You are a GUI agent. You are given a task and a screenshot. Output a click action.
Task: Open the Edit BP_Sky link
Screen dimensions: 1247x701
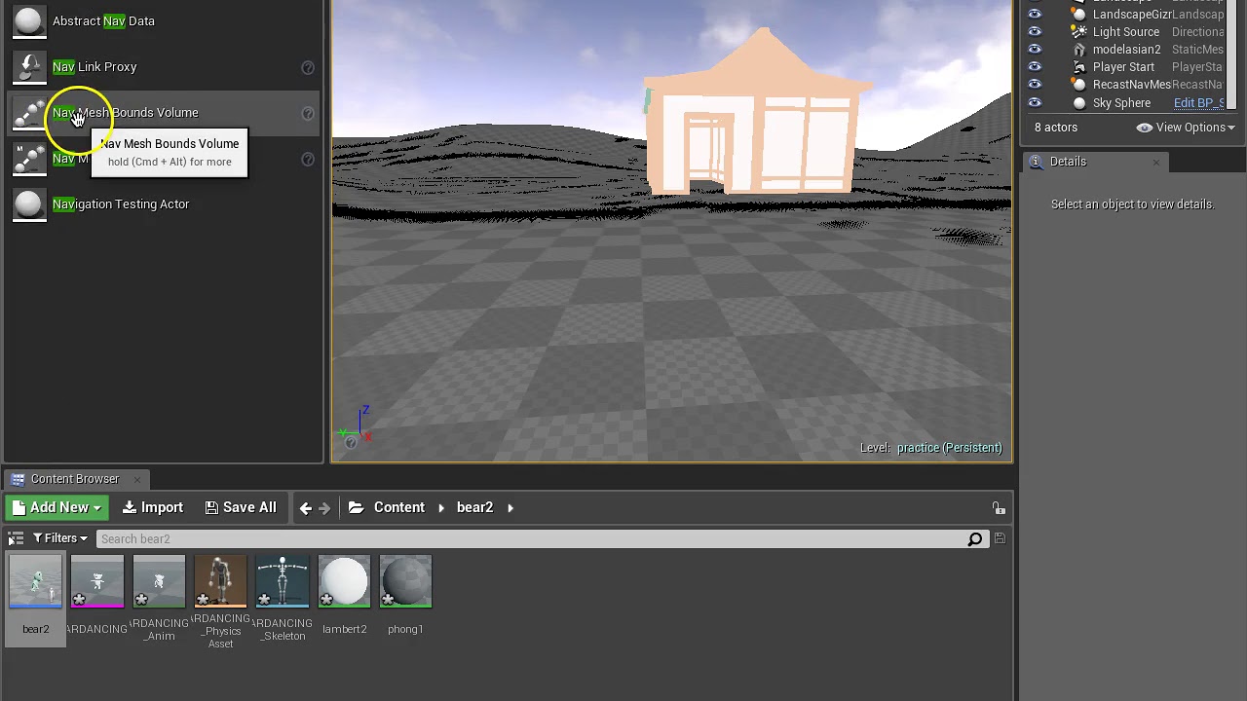1198,102
